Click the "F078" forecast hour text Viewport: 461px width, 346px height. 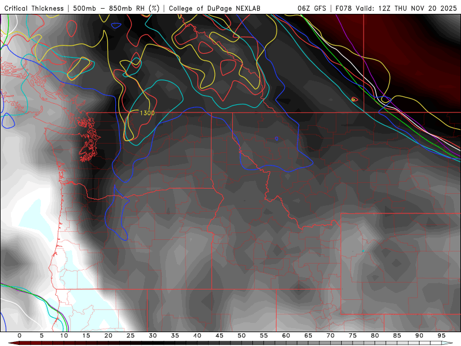tap(343, 8)
